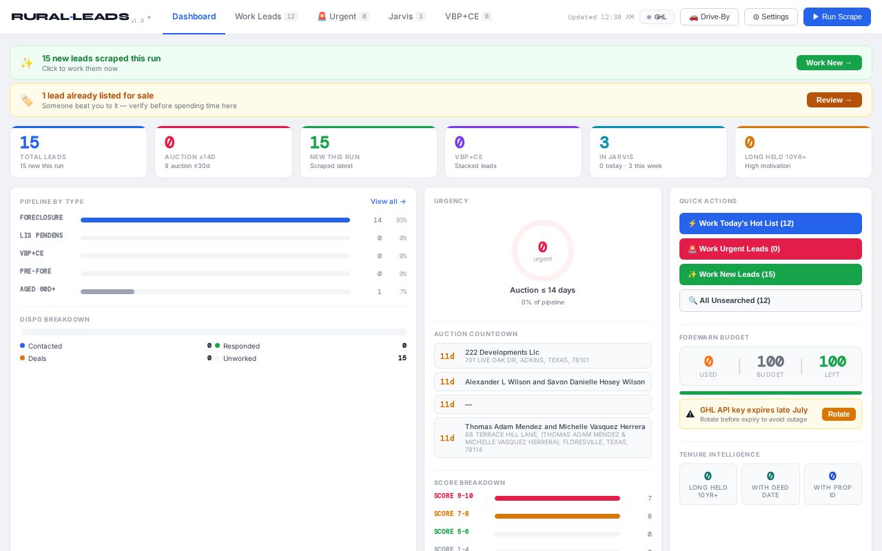Open View all link in Pipeline by Type

coord(388,202)
